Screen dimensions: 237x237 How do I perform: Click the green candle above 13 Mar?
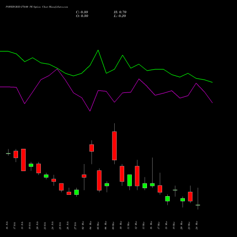point(145,186)
